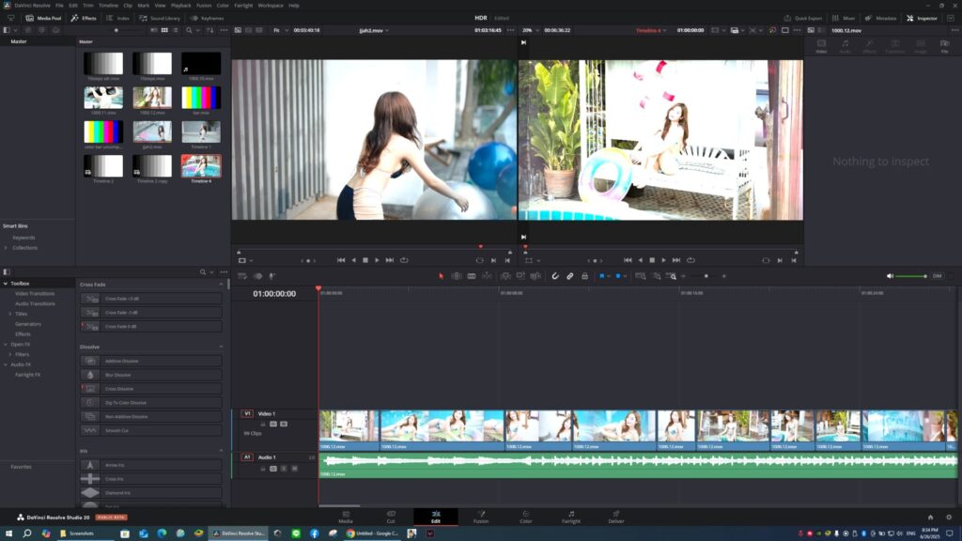This screenshot has height=541, width=962.
Task: Switch to the Color page tab
Action: (x=526, y=517)
